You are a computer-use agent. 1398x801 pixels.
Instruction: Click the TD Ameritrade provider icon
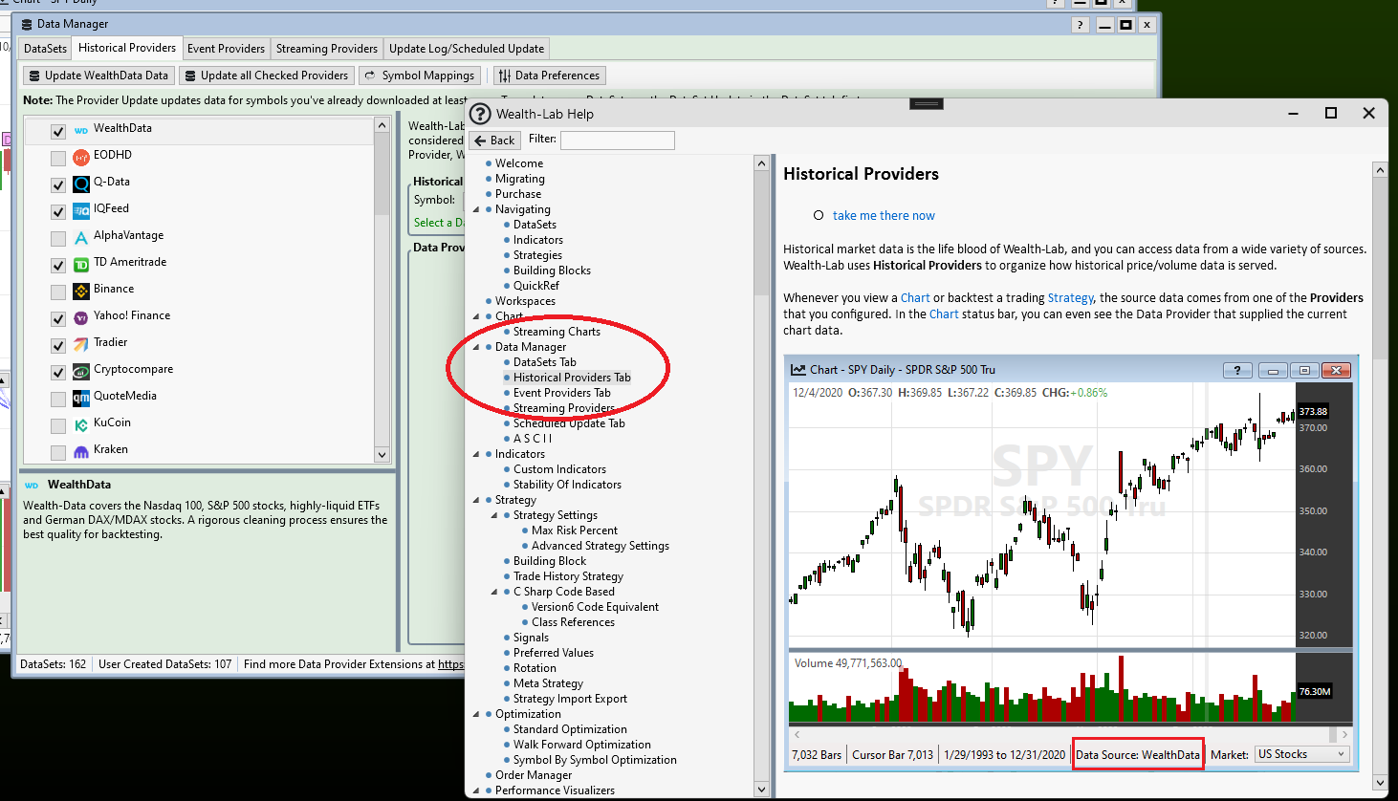tap(81, 265)
